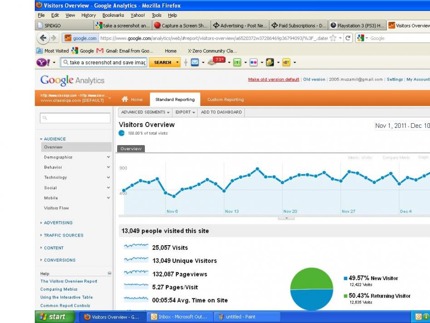Viewport: 430px width, 323px height.
Task: Click the Google Analytics site identity icon
Action: [68, 38]
